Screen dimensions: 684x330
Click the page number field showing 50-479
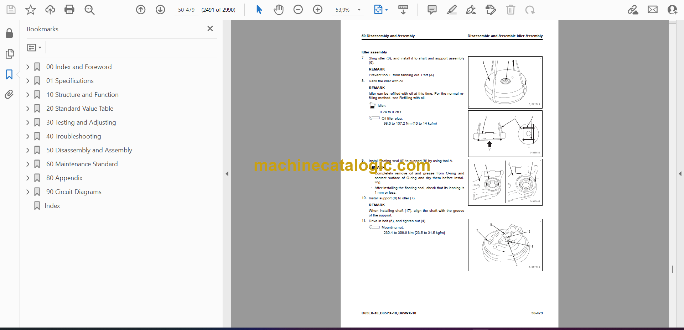pos(186,10)
